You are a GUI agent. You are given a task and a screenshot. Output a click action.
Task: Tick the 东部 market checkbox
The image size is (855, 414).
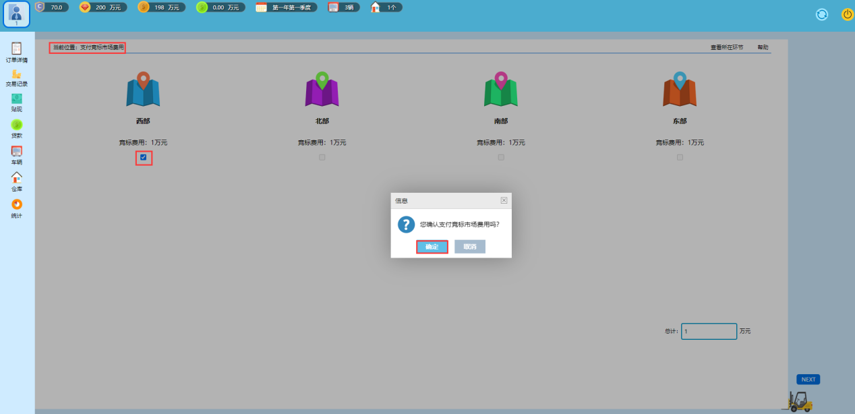coord(680,157)
